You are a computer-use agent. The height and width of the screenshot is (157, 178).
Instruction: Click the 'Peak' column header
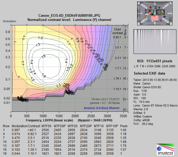click(x=124, y=126)
